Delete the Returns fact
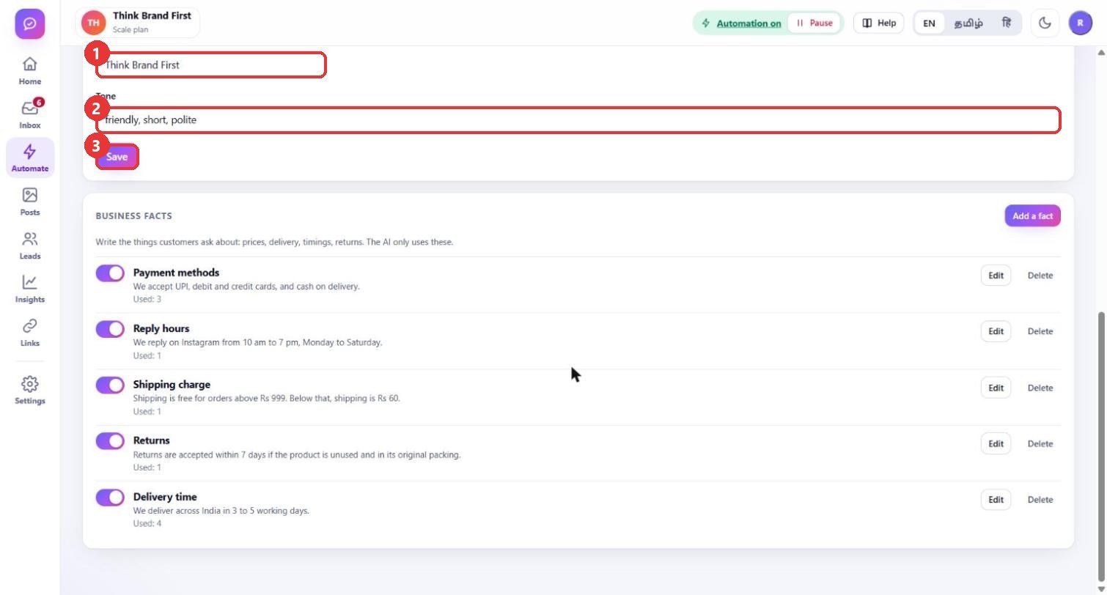 point(1040,443)
